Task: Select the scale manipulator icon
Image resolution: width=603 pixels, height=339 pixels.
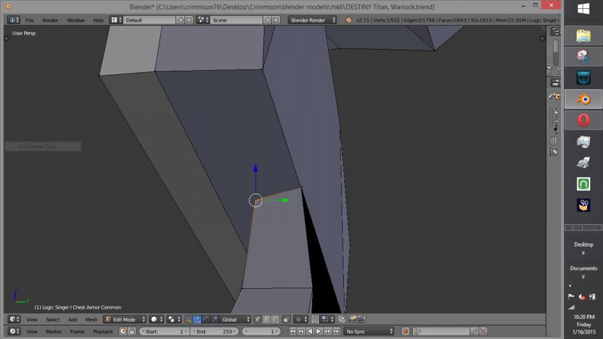Action: [x=214, y=320]
